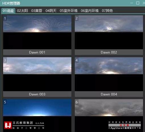
Task: Select the Dawn 004 HDR thumbnail
Action: click(109, 74)
